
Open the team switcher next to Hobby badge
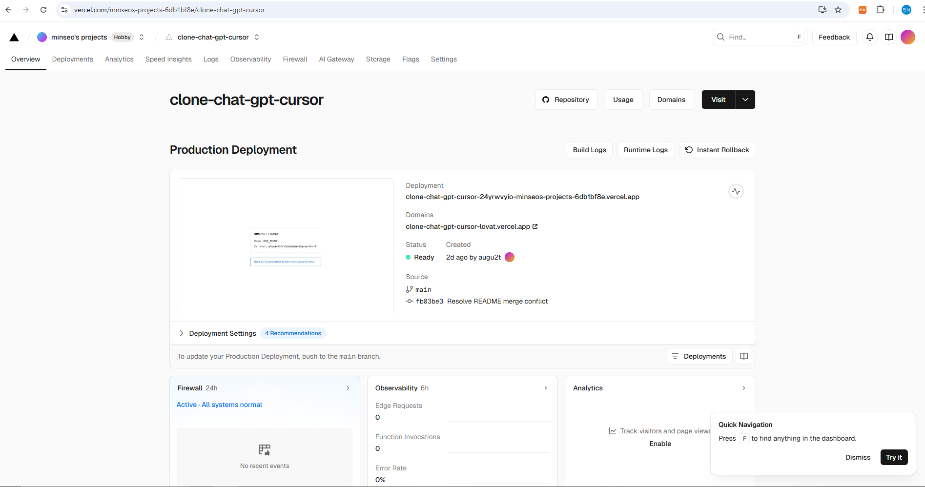tap(142, 37)
